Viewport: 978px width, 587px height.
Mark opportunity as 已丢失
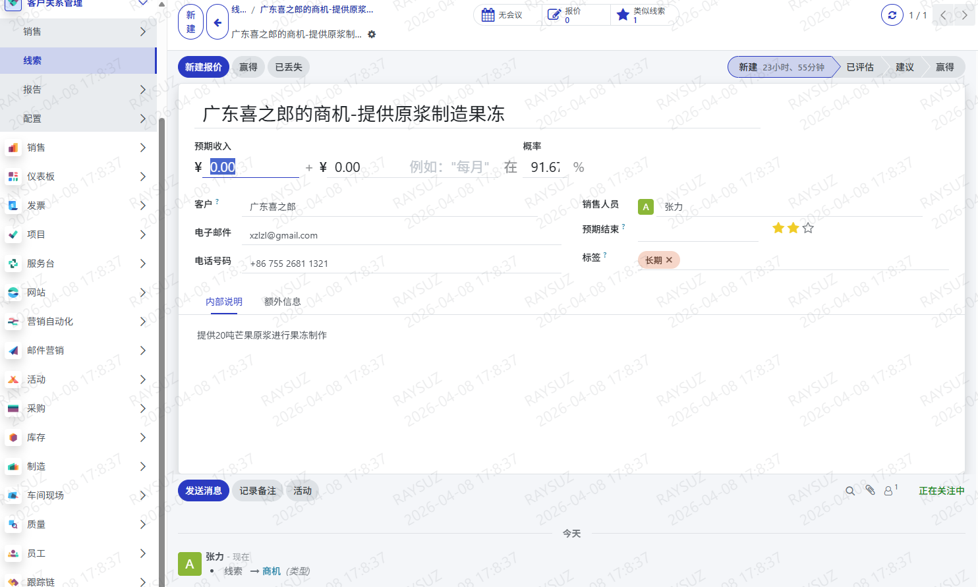point(289,67)
